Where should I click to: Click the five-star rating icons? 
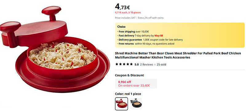click(x=124, y=64)
